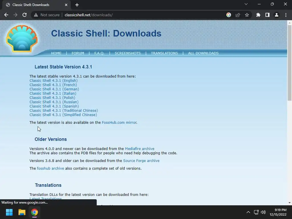Open FORUM in the site menu
Screen dimensions: 292x219
click(x=78, y=53)
